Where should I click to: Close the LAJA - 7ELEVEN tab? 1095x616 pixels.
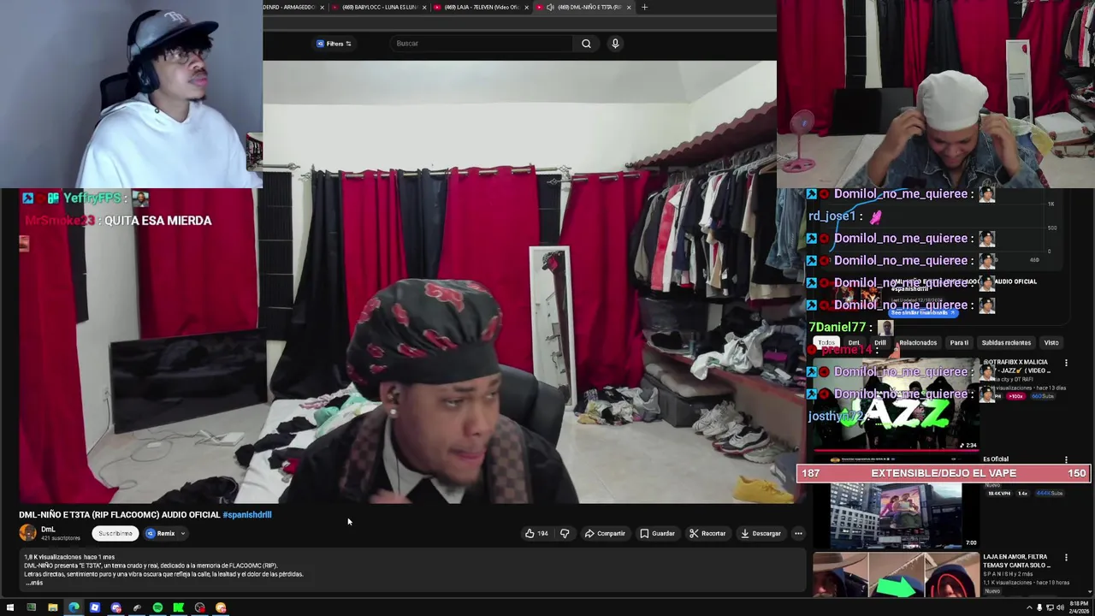[x=526, y=7]
